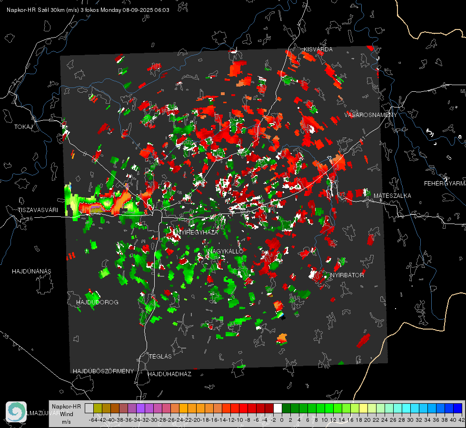466x428 pixels.
Task: Click the -64 value on the legend scale
Action: point(93,420)
